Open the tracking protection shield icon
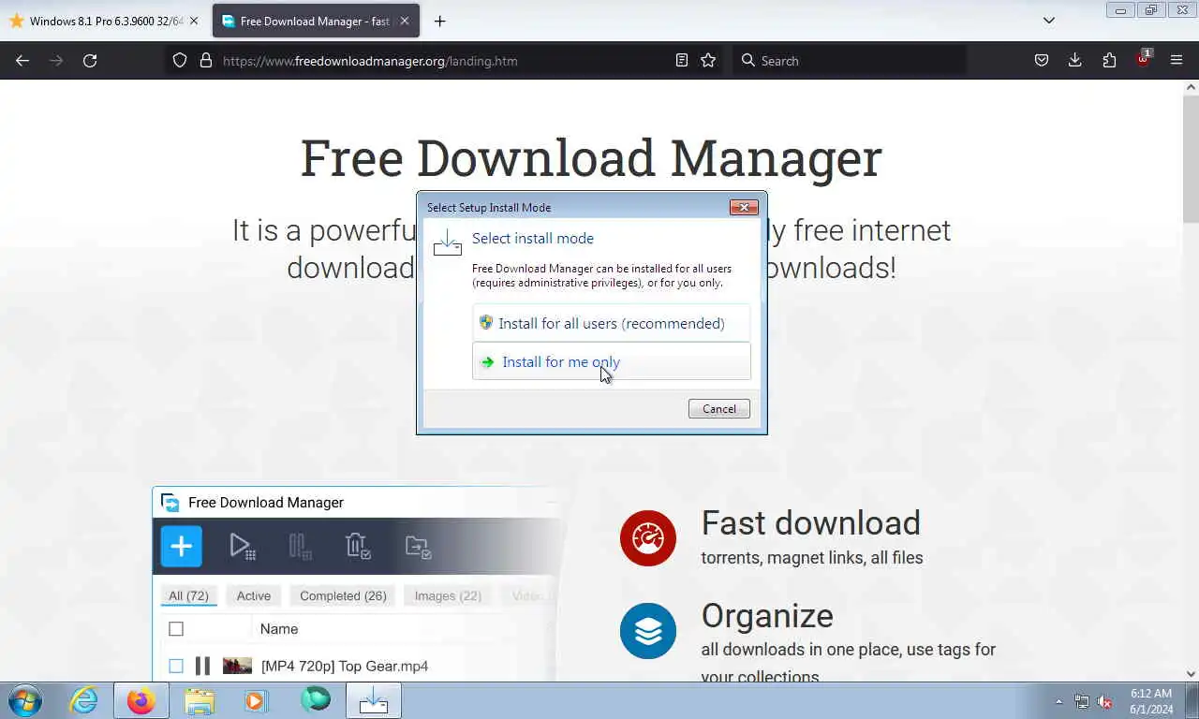Screen dimensions: 1199x719 tap(180, 60)
